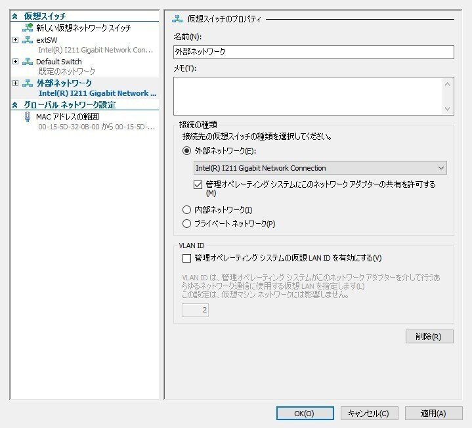
Task: Click the MAC address range icon
Action: pos(28,117)
